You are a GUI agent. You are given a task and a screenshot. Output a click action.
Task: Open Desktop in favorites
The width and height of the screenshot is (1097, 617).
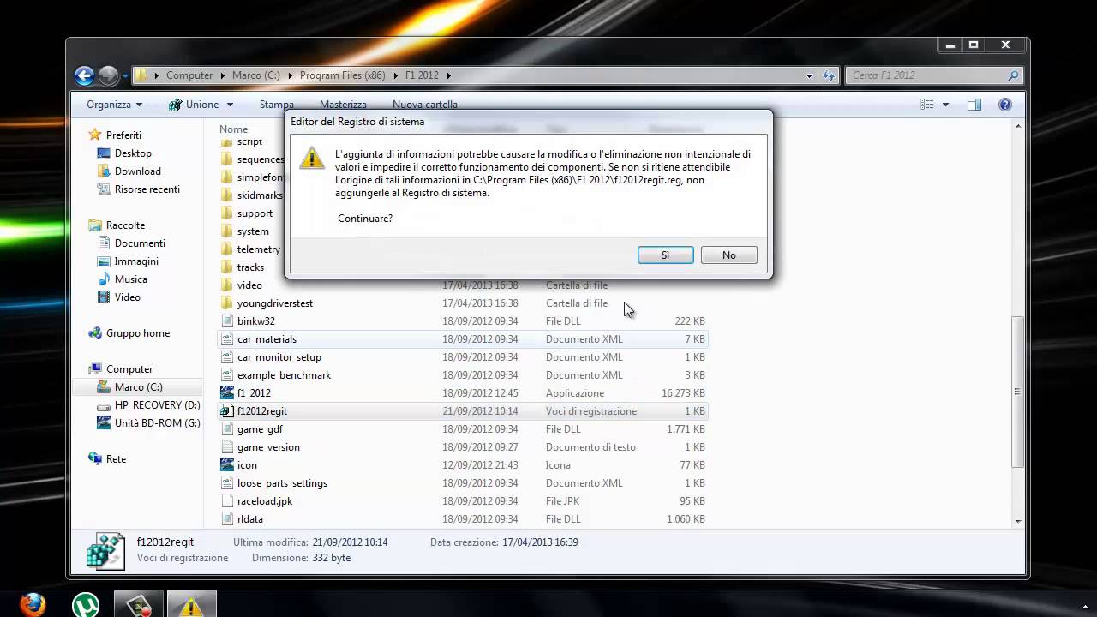(133, 153)
